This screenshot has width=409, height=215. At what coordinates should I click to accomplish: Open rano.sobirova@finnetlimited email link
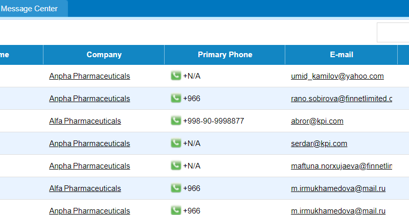pos(342,99)
